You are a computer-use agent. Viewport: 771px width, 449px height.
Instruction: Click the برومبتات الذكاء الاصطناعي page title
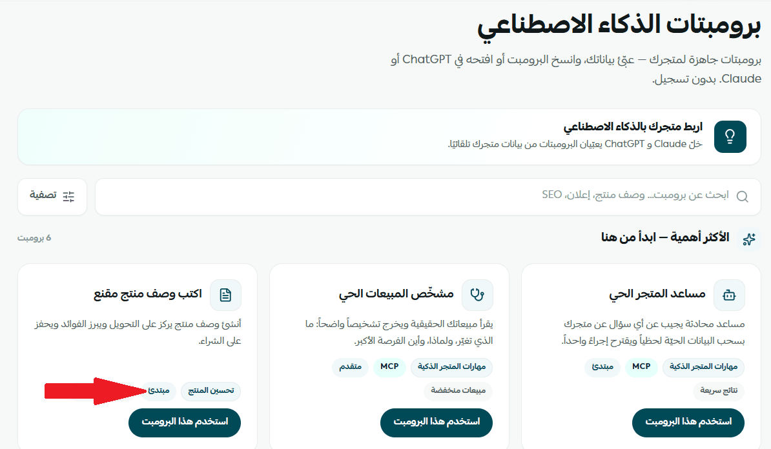pyautogui.click(x=619, y=26)
